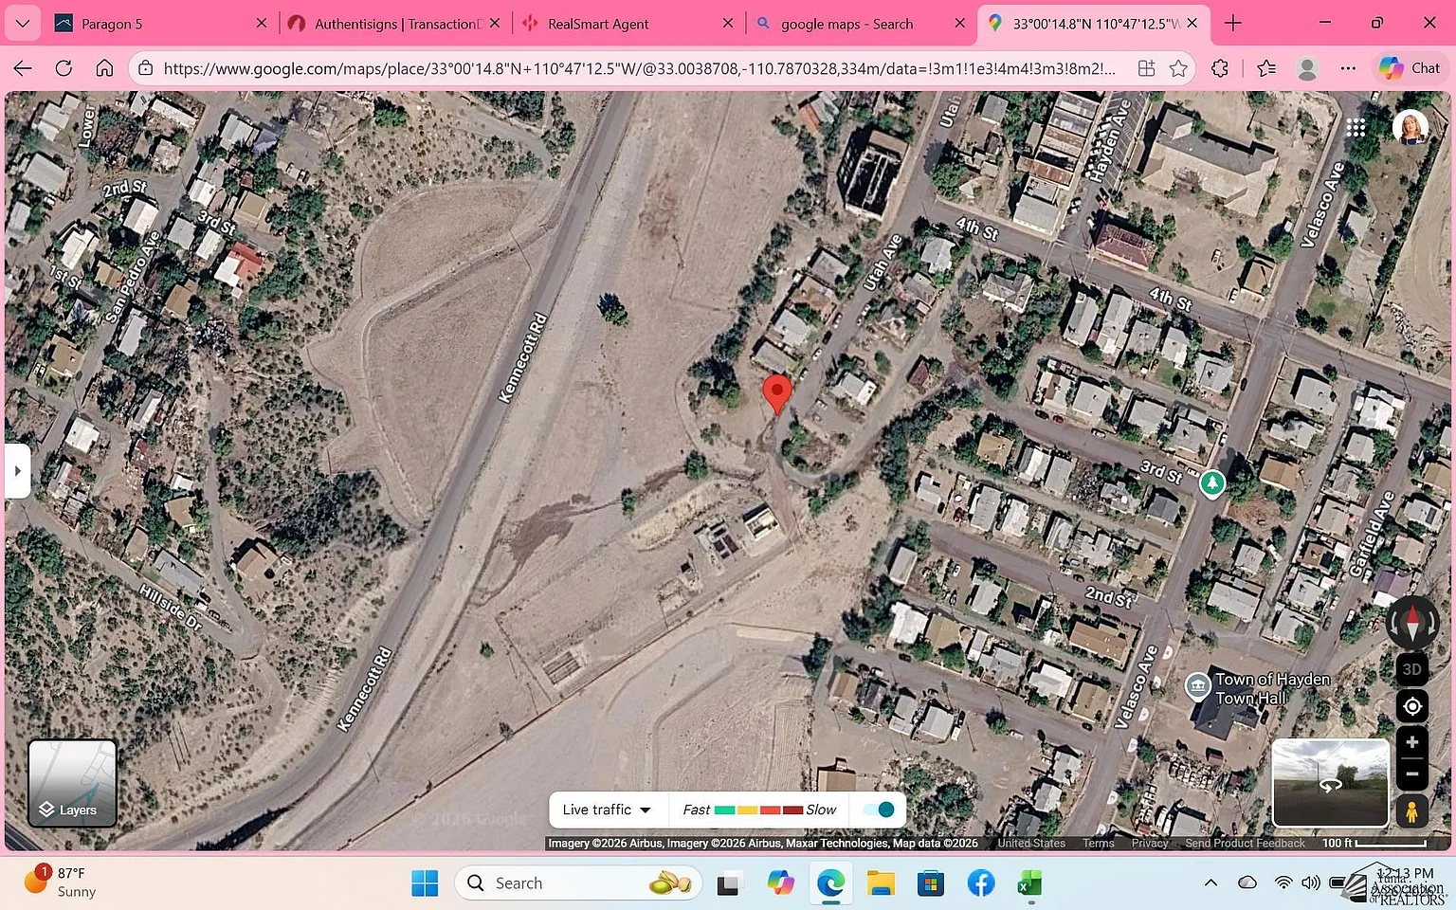Click the My Location crosshair button
1456x910 pixels.
pyautogui.click(x=1411, y=706)
